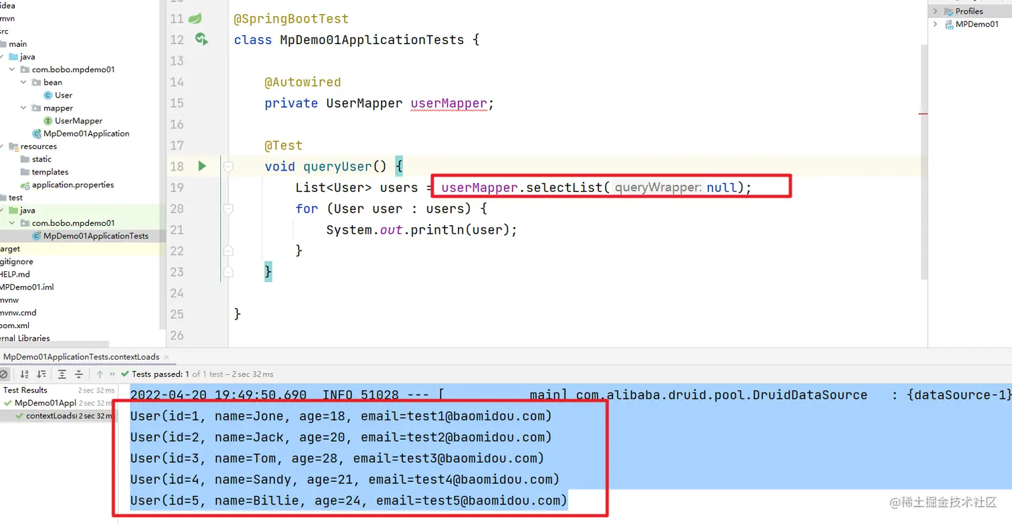The width and height of the screenshot is (1012, 524).
Task: Click the red error stripe in editor scrollbar
Action: coord(923,114)
